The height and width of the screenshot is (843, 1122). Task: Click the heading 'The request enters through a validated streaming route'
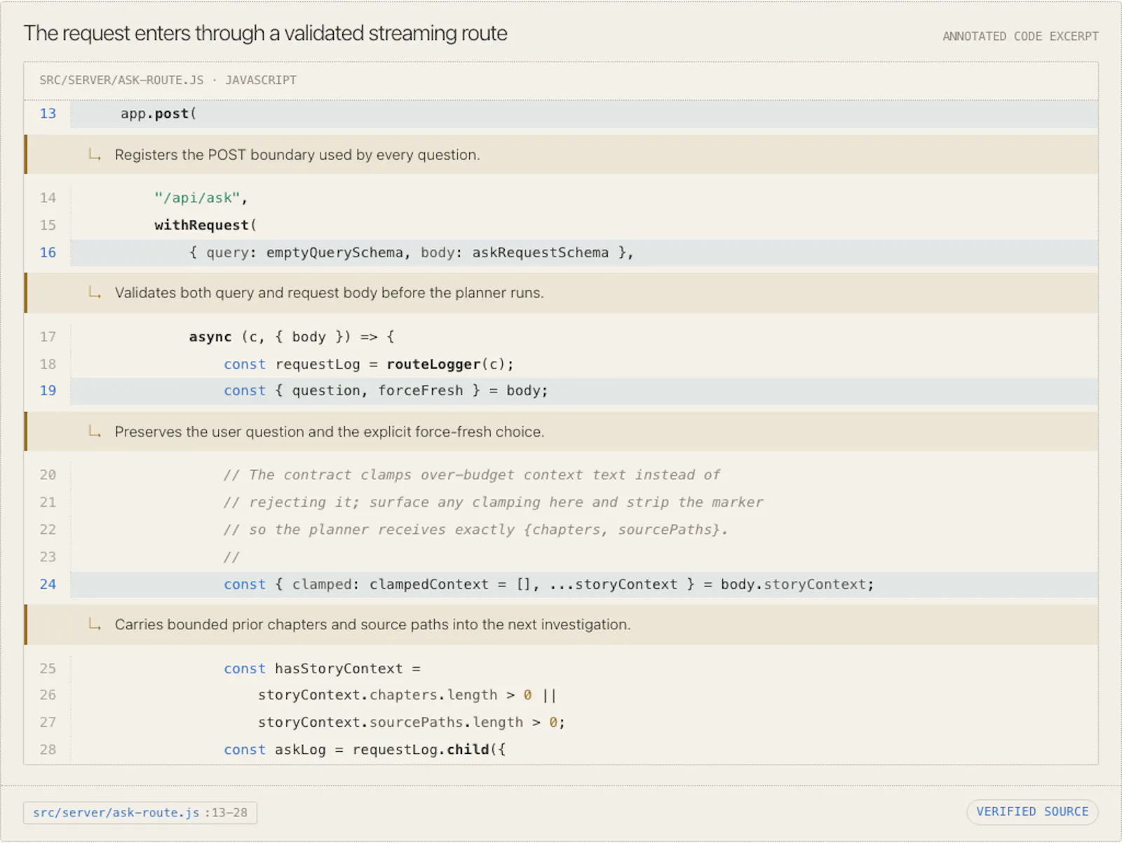[265, 33]
